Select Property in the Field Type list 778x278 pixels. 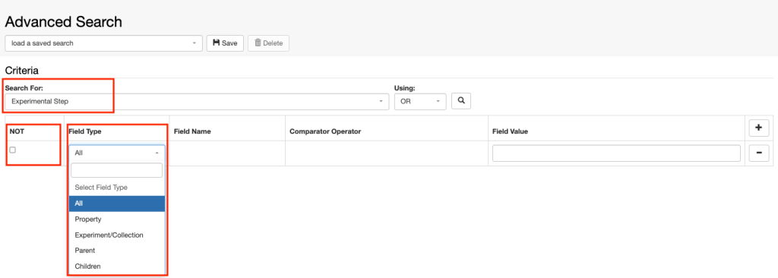point(116,219)
